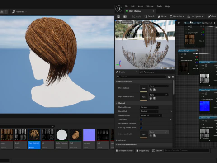The image size is (217, 163).
Task: Reset Blend Mode to default arrow
Action: point(170,111)
